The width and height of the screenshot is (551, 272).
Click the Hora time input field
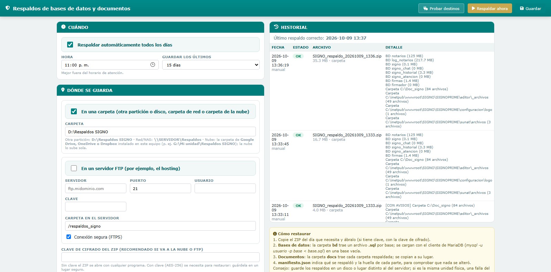tap(110, 65)
